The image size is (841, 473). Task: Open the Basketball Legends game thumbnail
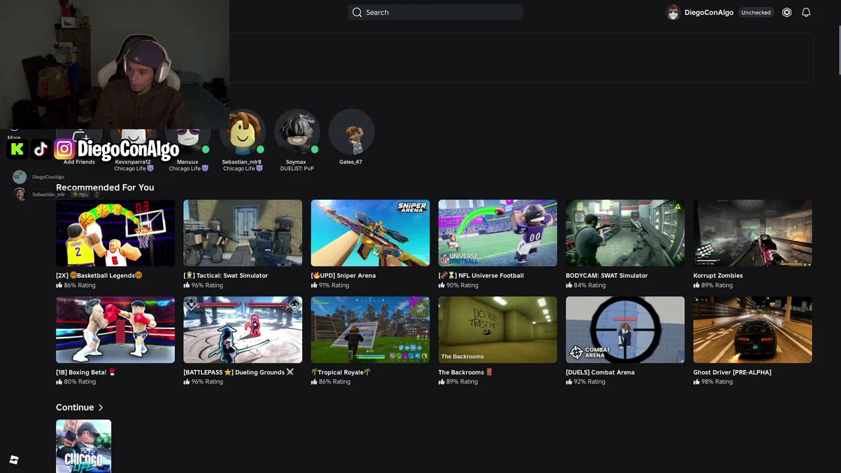(x=116, y=233)
